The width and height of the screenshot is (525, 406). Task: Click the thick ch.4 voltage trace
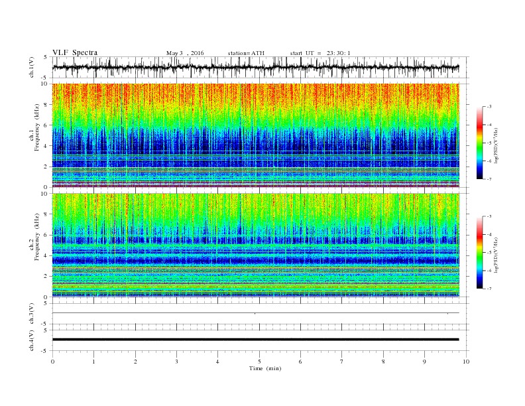point(255,340)
